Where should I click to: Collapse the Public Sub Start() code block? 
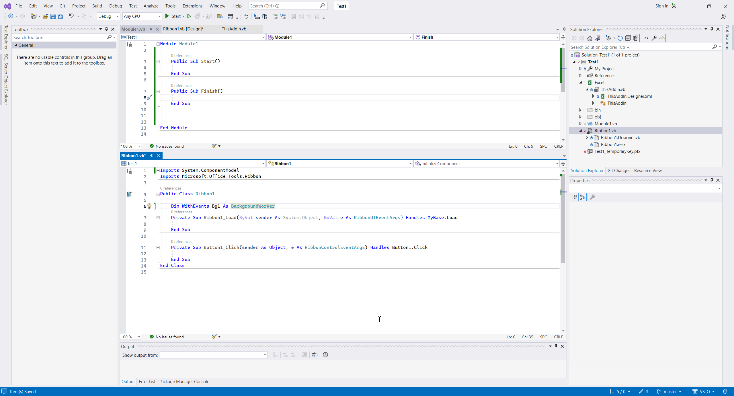click(x=158, y=61)
